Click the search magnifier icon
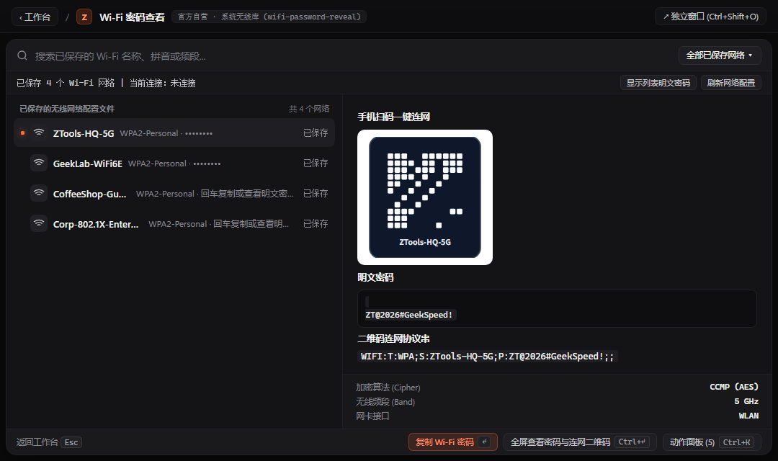The height and width of the screenshot is (461, 778). pos(22,55)
